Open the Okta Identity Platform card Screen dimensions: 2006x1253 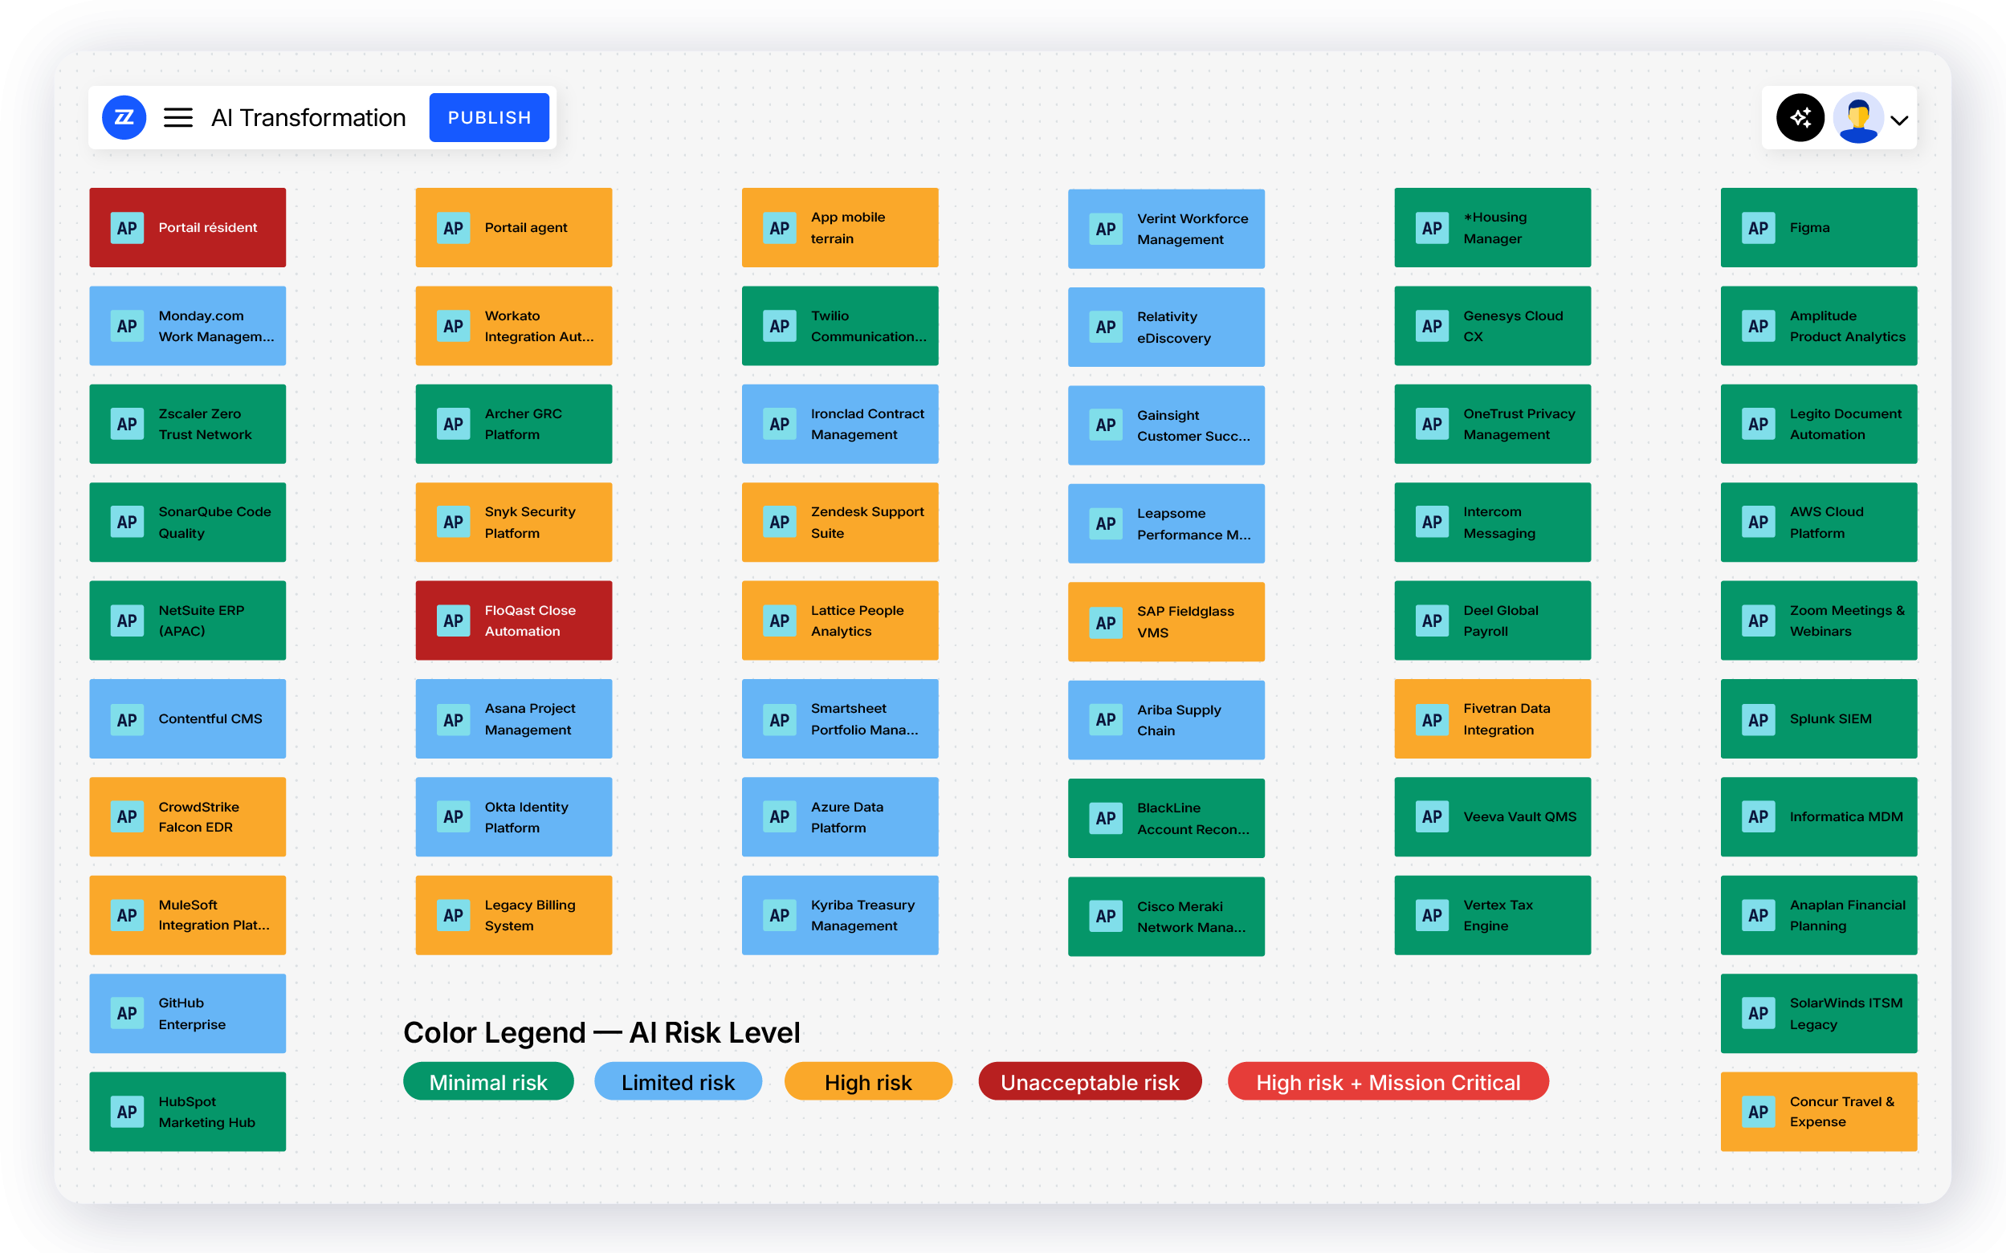click(514, 817)
